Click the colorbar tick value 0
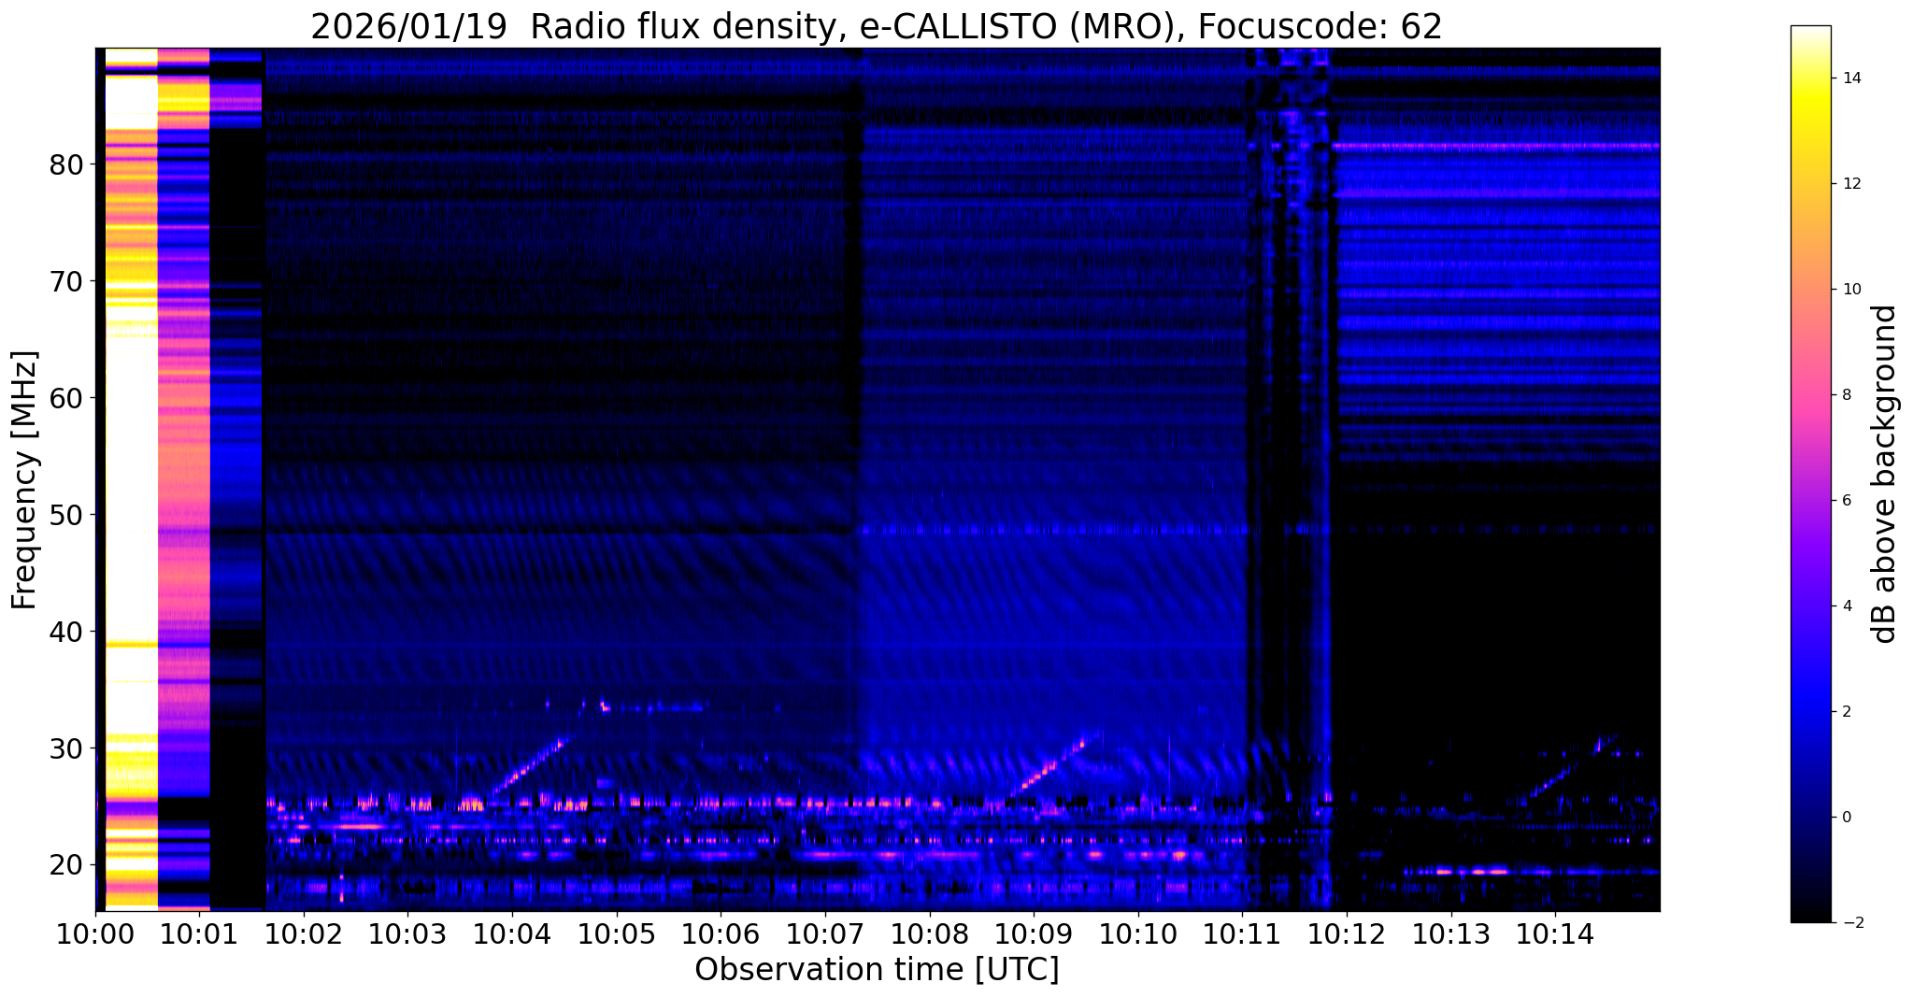Screen dimensions: 1913x997 click(1846, 818)
